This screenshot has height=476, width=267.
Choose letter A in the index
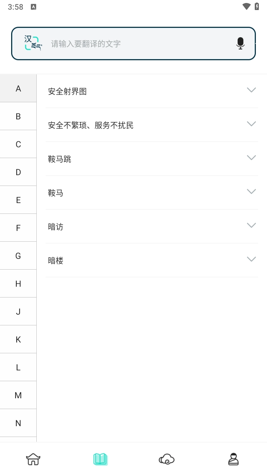tap(18, 89)
